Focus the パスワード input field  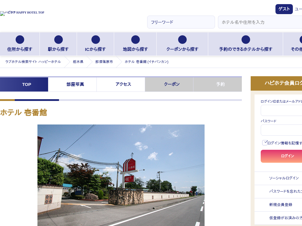(281, 130)
